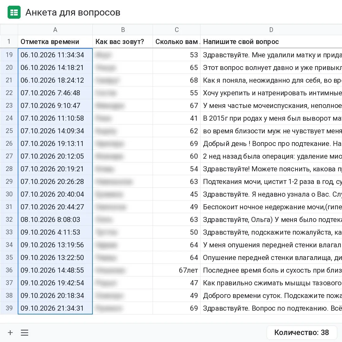Click the Напишите свой вопрос header cell
Image resolution: width=342 pixels, height=342 pixels.
271,41
